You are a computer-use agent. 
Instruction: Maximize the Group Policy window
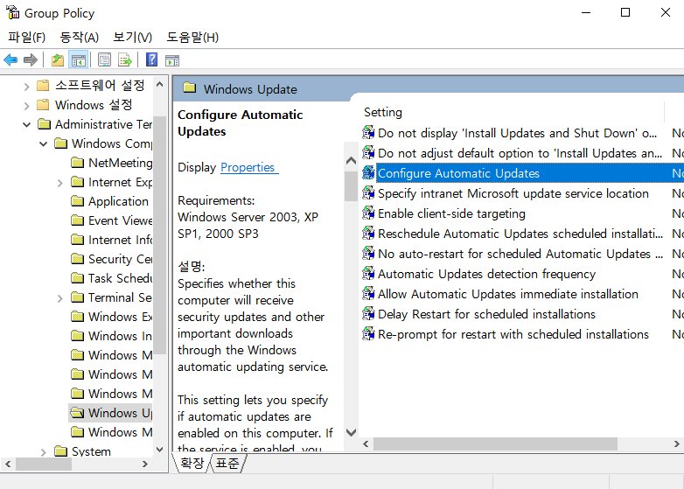coord(625,12)
